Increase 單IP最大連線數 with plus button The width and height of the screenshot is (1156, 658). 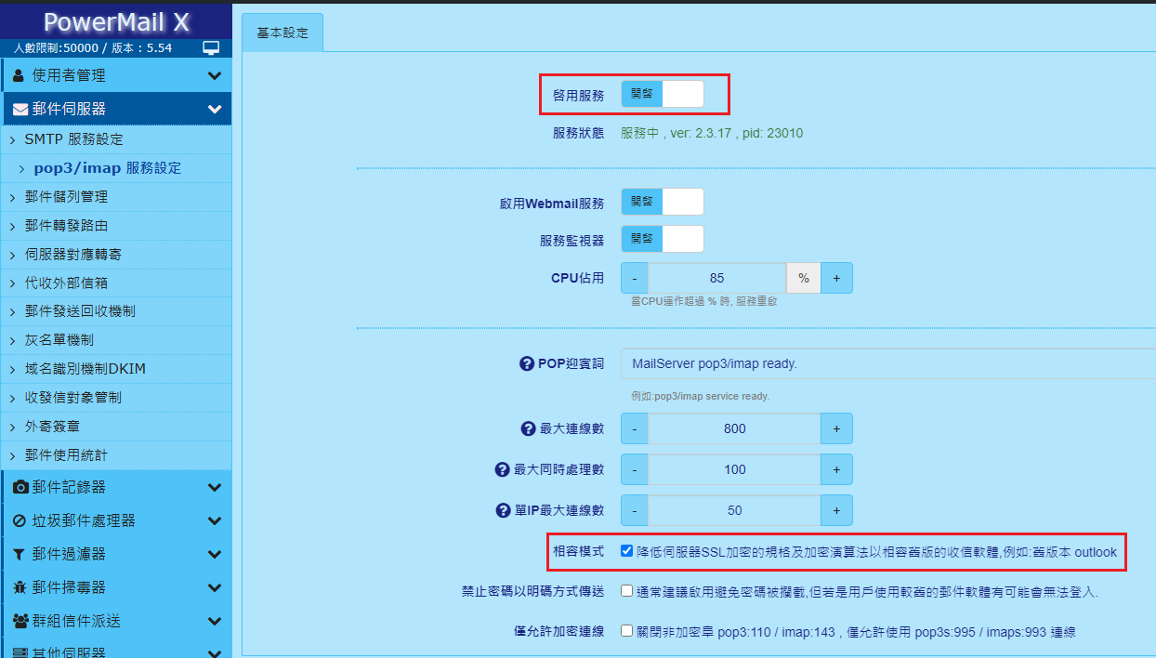pyautogui.click(x=836, y=510)
